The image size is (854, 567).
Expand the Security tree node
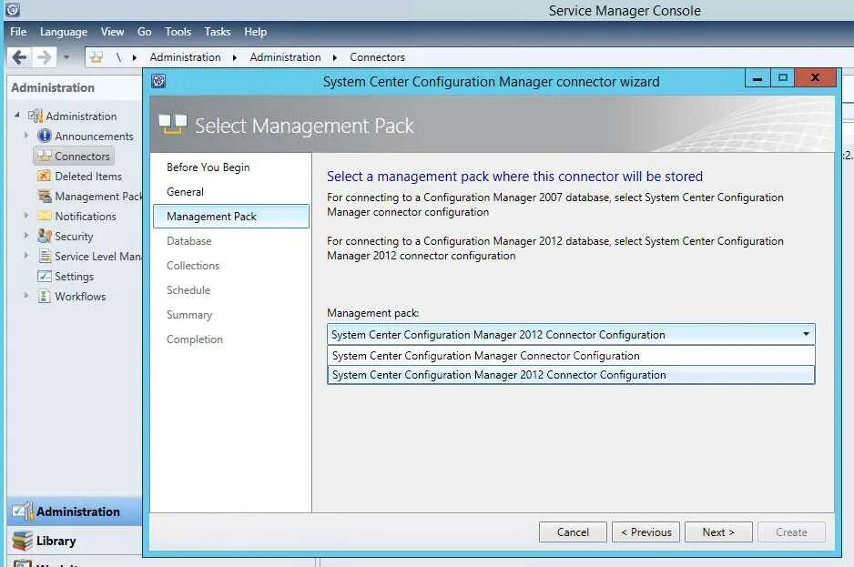click(x=25, y=236)
